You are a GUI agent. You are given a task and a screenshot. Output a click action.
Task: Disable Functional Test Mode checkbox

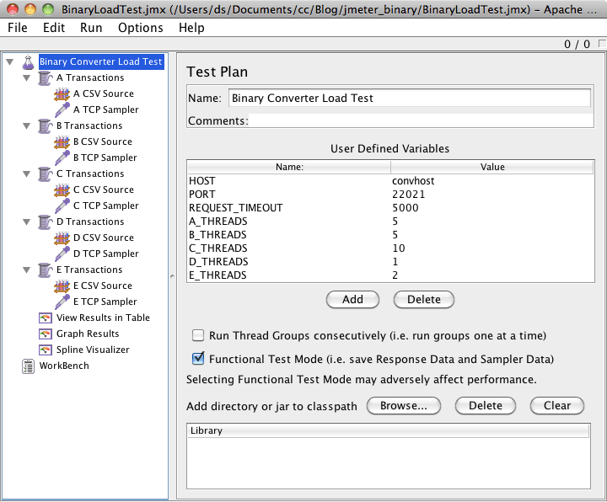tap(198, 358)
